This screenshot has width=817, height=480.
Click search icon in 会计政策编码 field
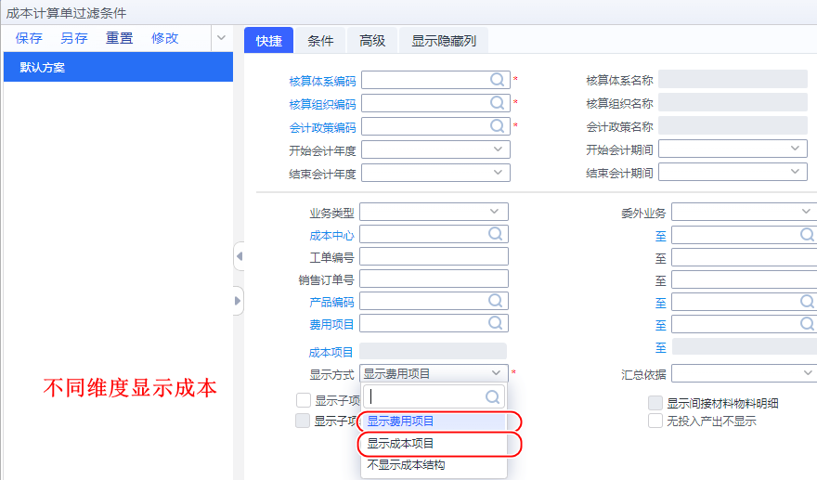498,126
